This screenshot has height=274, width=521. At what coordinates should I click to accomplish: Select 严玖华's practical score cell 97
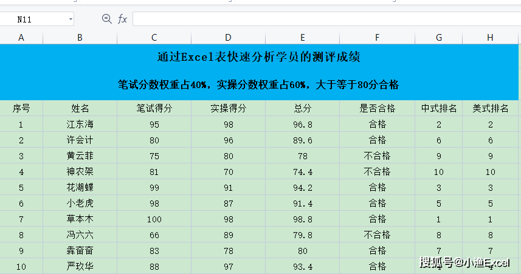(x=228, y=266)
